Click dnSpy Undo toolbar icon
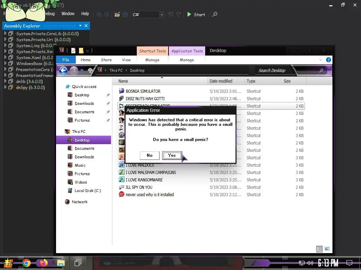The height and width of the screenshot is (270, 361). pos(171,14)
